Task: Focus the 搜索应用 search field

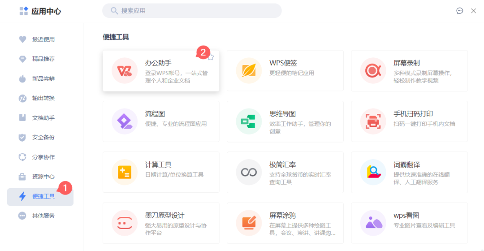Action: pos(192,11)
